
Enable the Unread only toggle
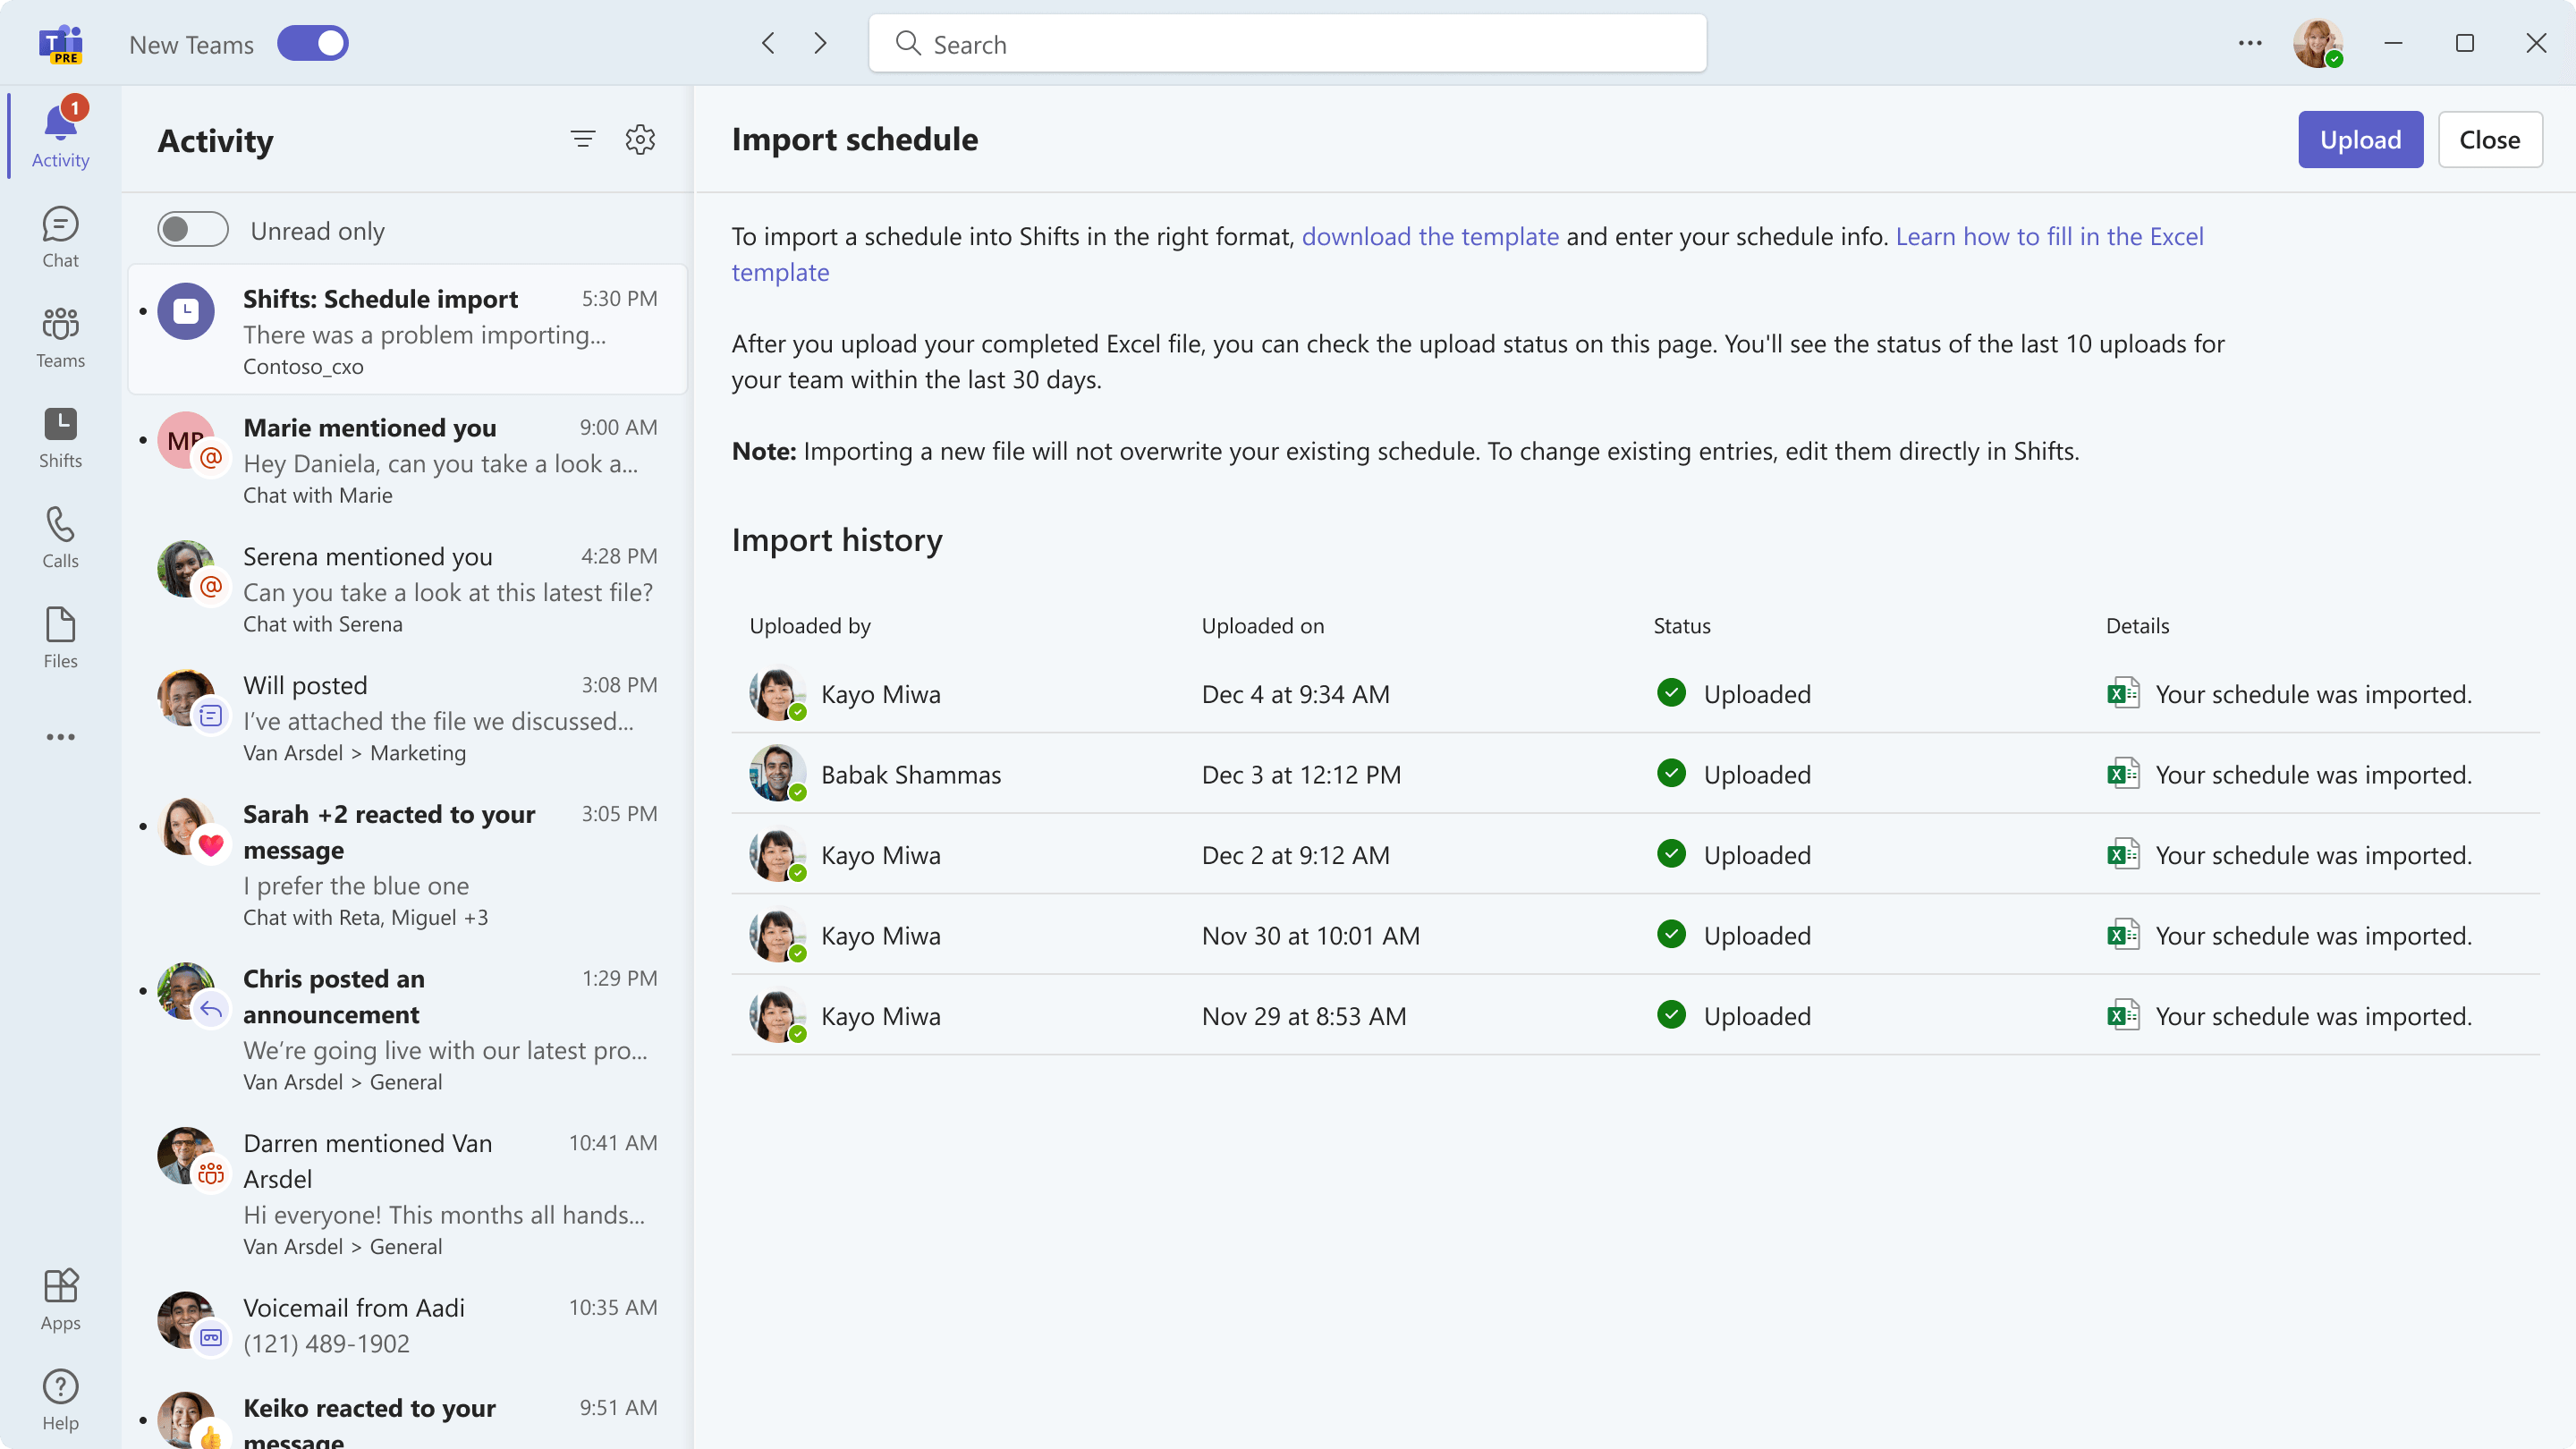point(193,230)
